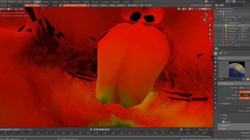Toggle viewport overlays icon
Image resolution: width=250 pixels, height=140 pixels.
click(x=190, y=9)
